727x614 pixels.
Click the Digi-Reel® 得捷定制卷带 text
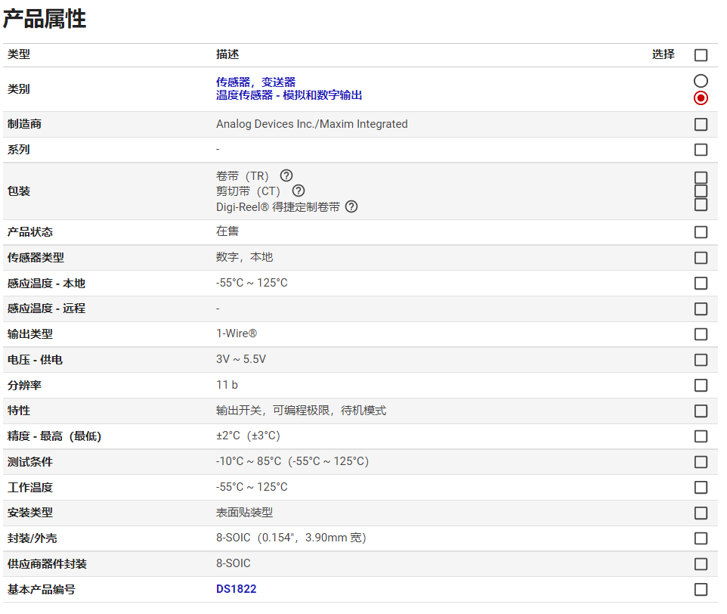[277, 207]
